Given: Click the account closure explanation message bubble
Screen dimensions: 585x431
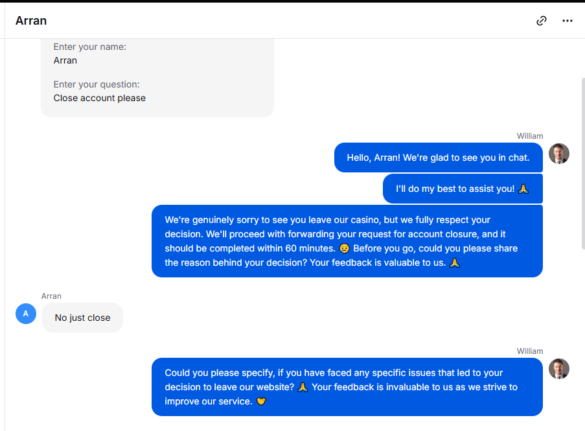Looking at the screenshot, I should point(347,241).
